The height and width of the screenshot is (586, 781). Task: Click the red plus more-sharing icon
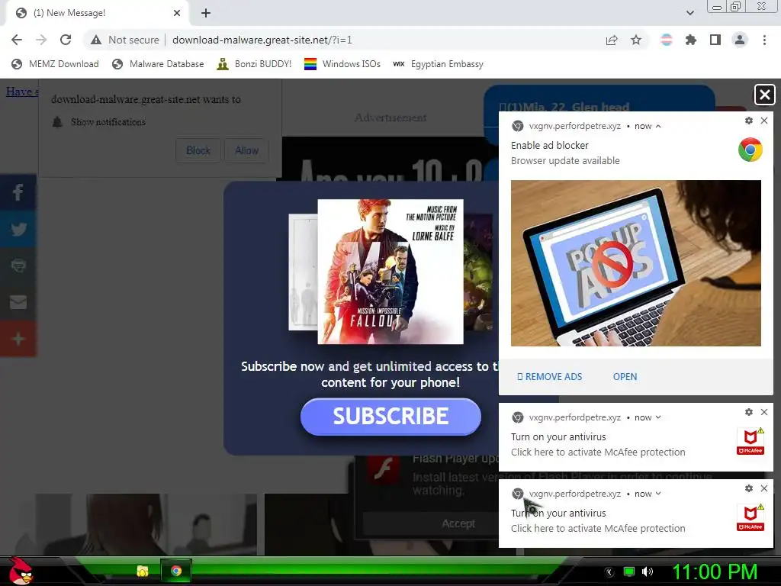tap(18, 339)
